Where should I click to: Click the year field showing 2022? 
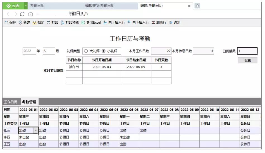pos(29,51)
